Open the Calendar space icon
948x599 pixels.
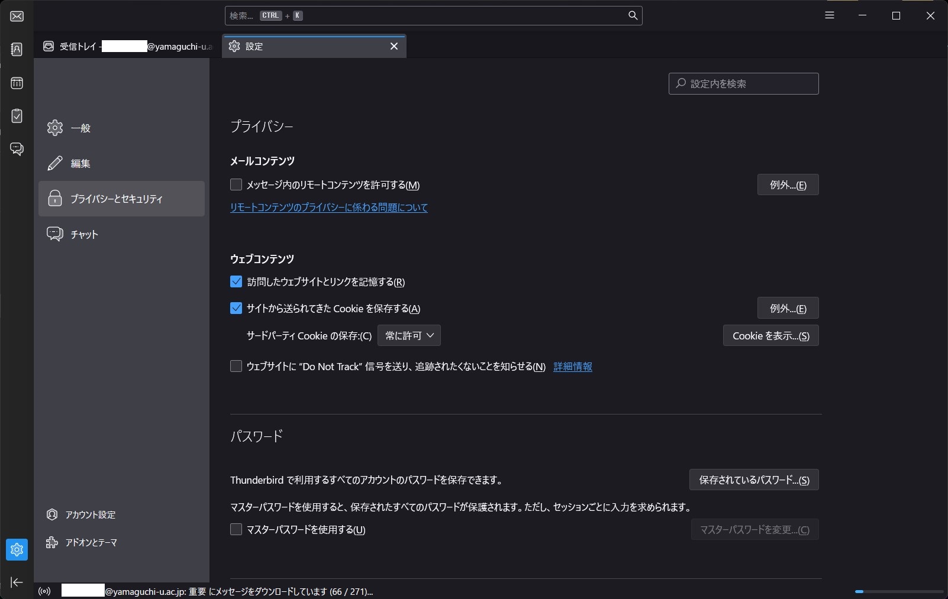click(17, 83)
